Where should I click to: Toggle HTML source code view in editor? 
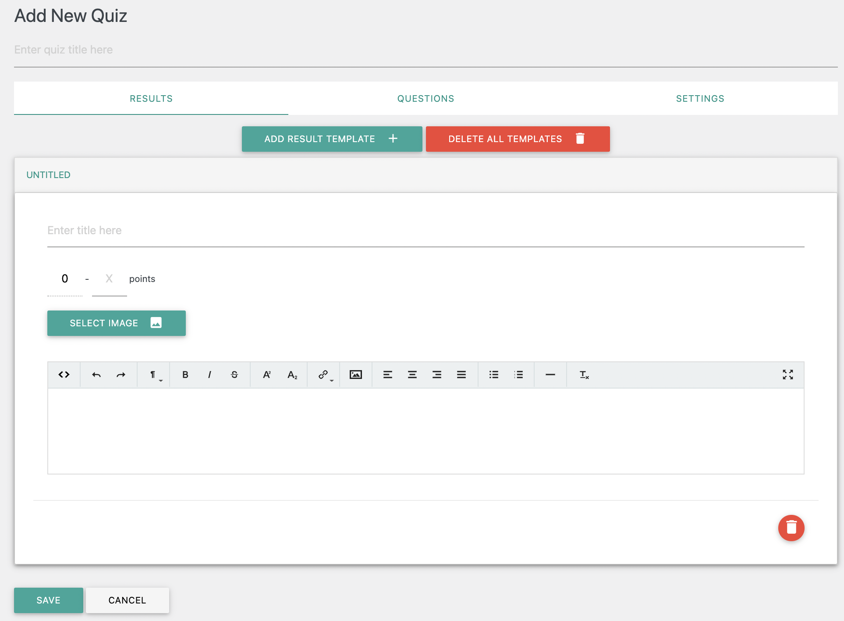64,375
